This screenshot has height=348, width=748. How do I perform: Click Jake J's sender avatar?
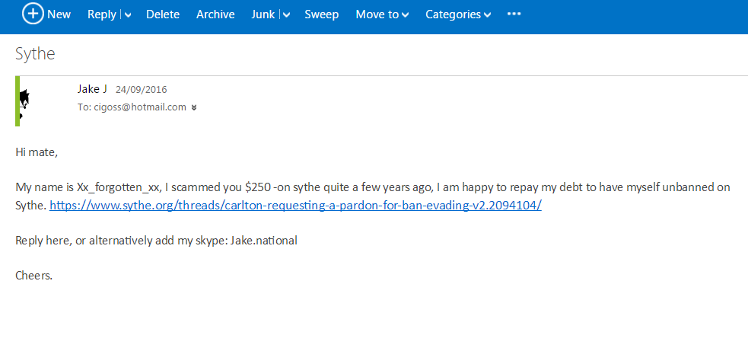point(24,100)
